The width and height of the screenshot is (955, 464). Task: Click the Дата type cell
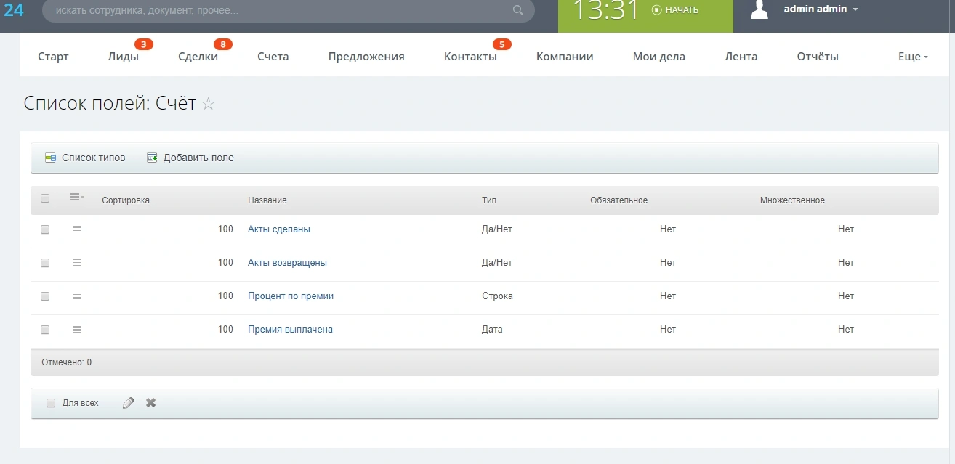click(x=492, y=330)
